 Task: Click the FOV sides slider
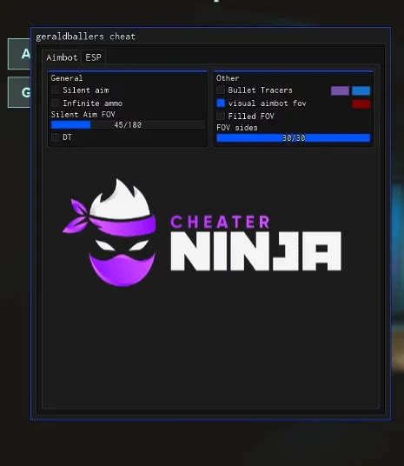click(294, 138)
